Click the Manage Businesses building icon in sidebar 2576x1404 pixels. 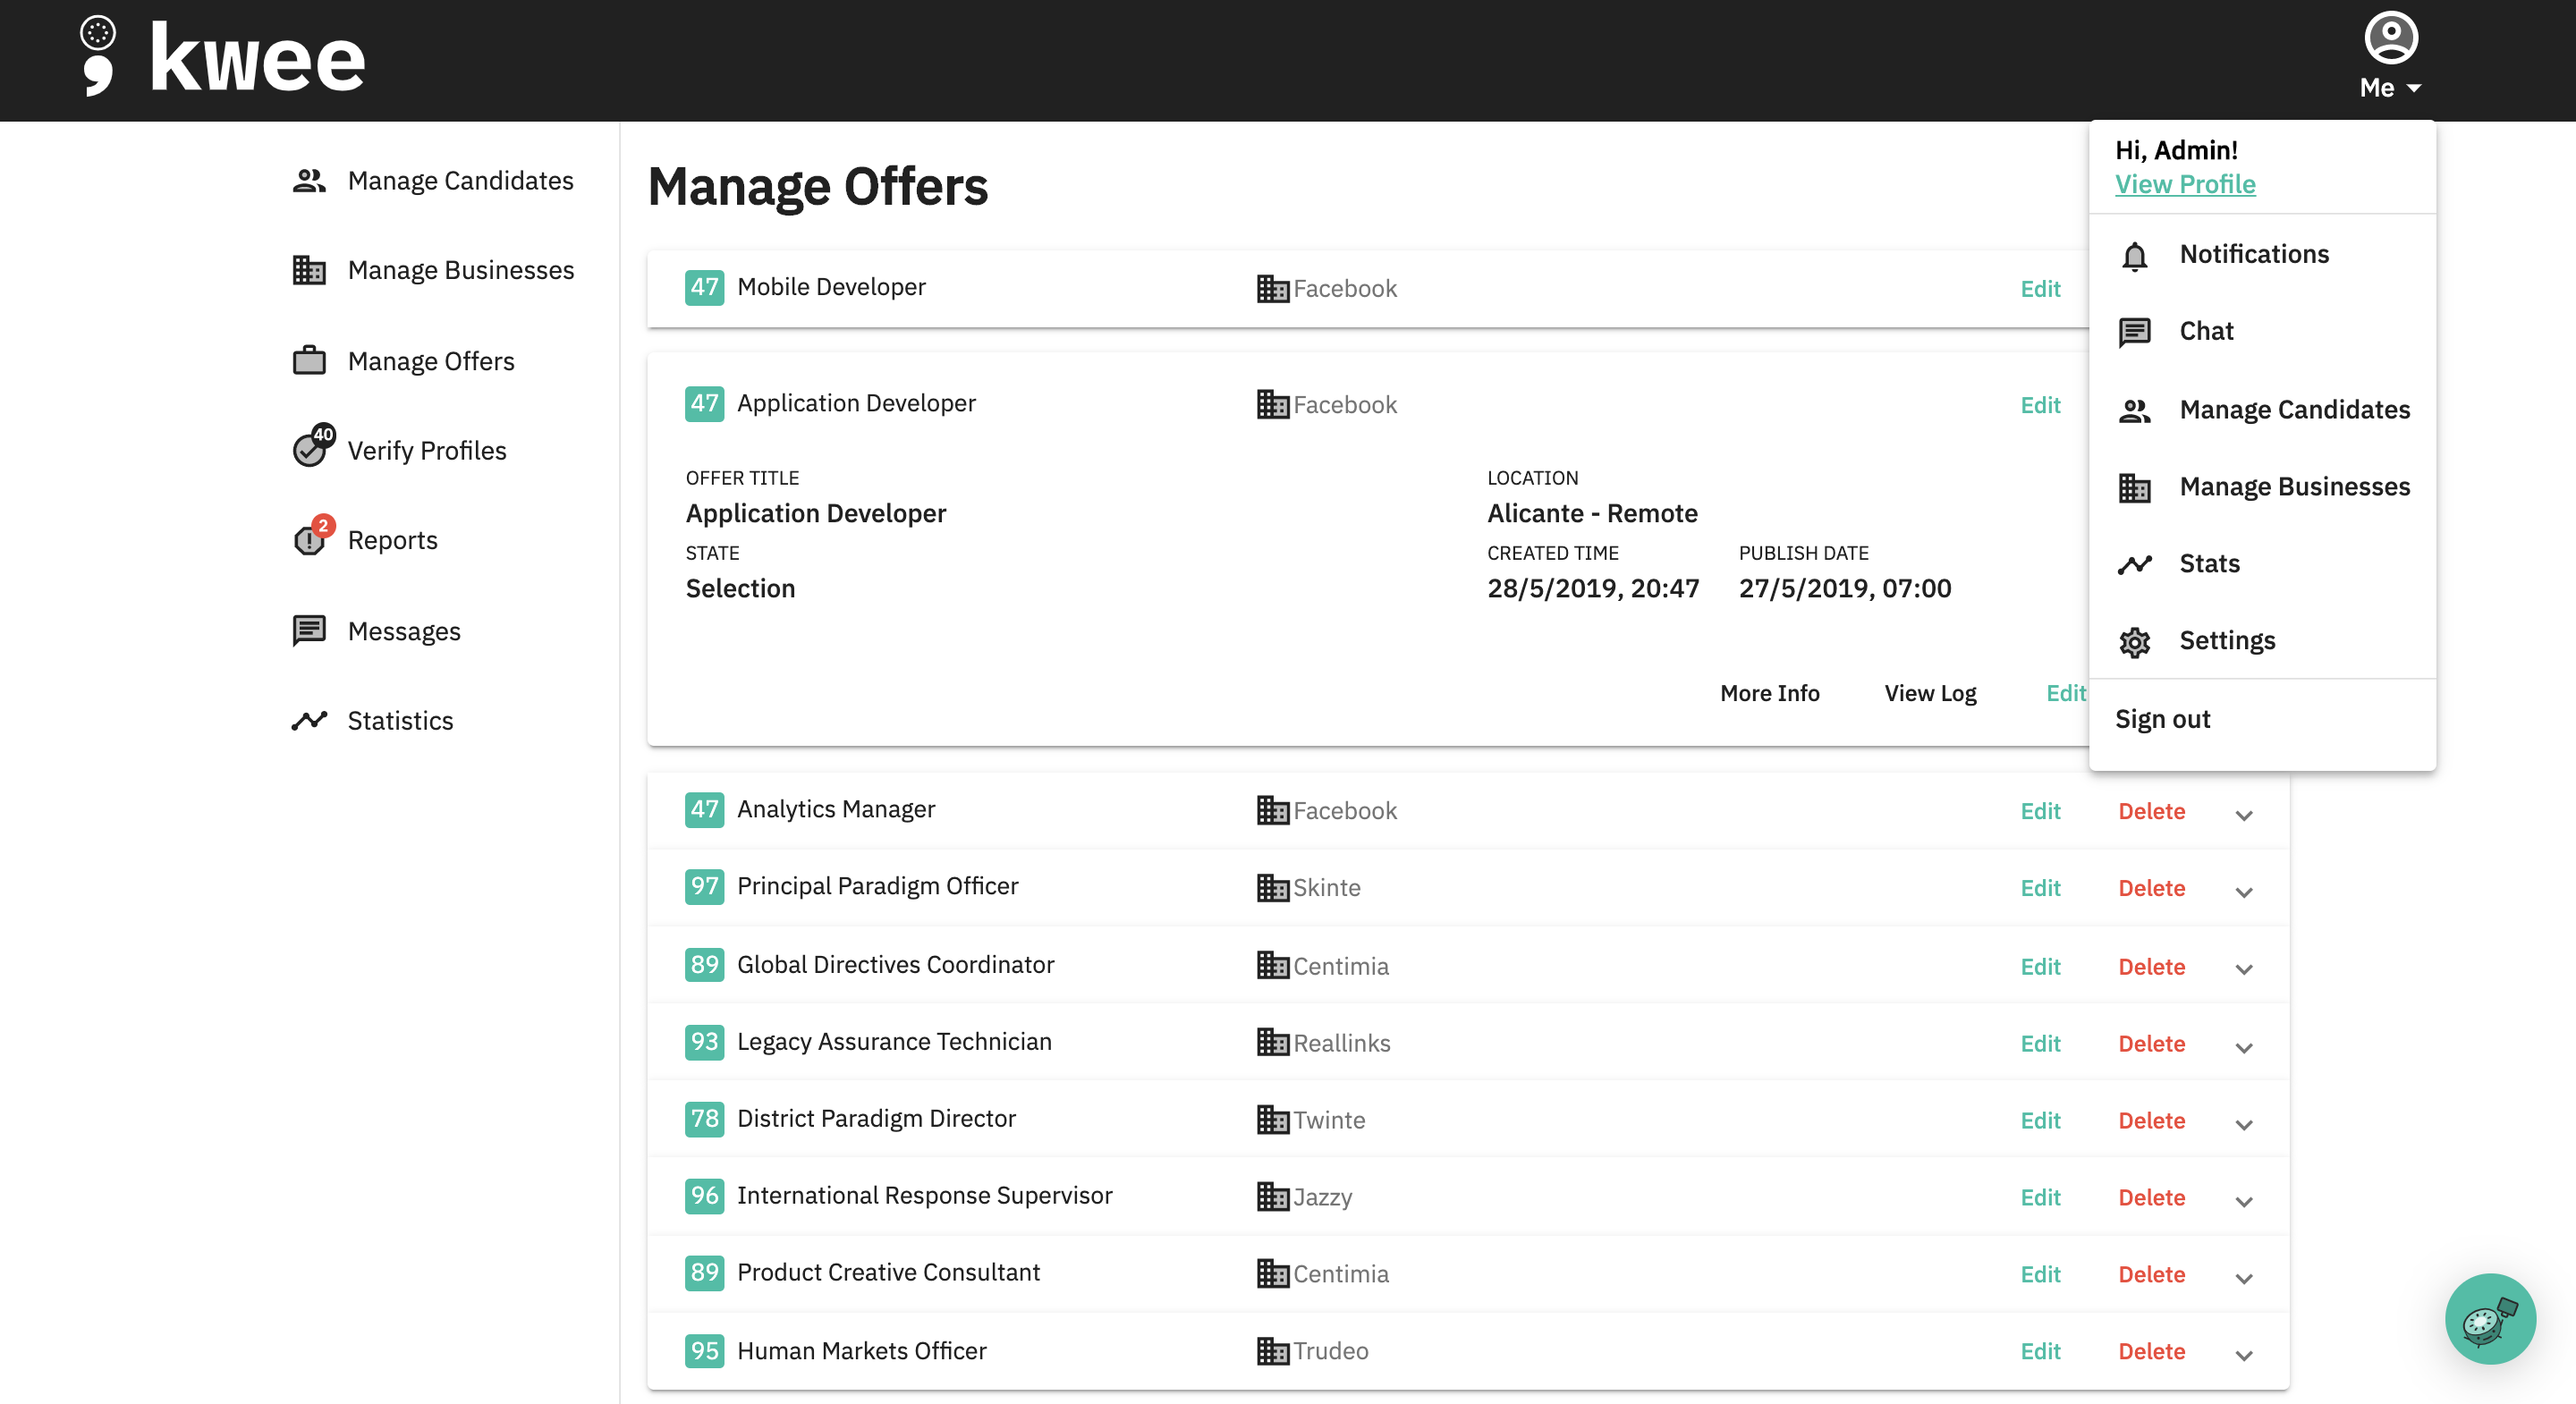click(309, 270)
